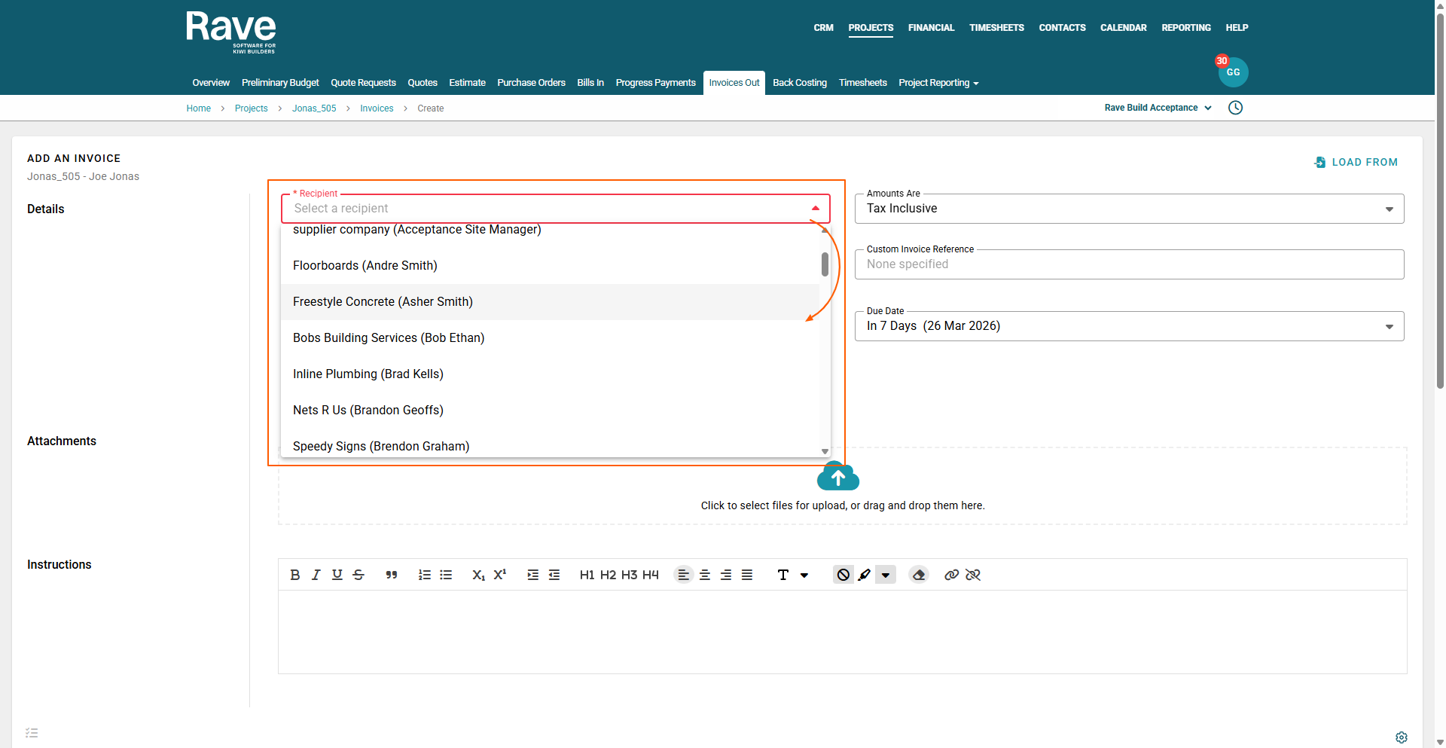Open the highlight colour picker arrow
The width and height of the screenshot is (1446, 748).
coord(886,575)
